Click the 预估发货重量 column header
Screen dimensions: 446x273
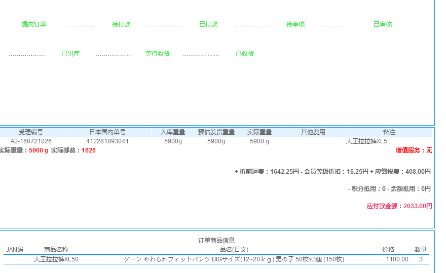[216, 132]
